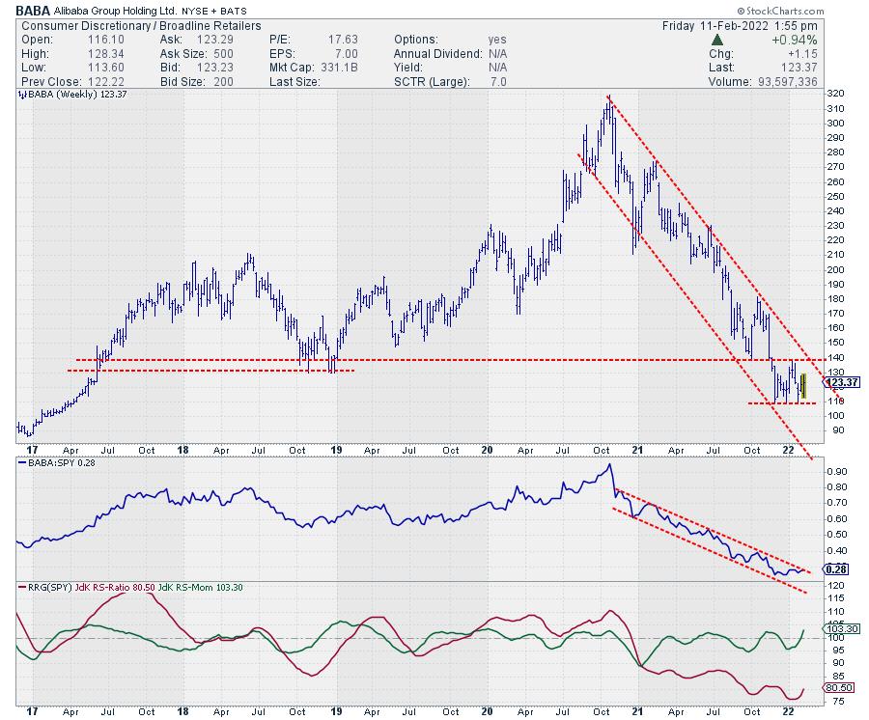Click the 0.28 relative strength value tag
Image resolution: width=869 pixels, height=720 pixels.
[x=836, y=569]
